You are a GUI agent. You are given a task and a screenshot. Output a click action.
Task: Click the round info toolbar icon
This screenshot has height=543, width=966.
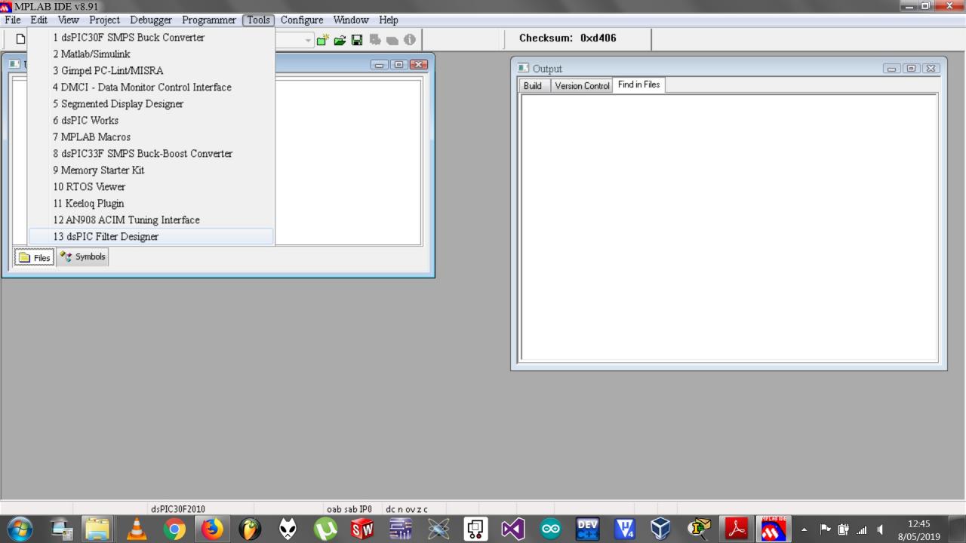tap(410, 39)
